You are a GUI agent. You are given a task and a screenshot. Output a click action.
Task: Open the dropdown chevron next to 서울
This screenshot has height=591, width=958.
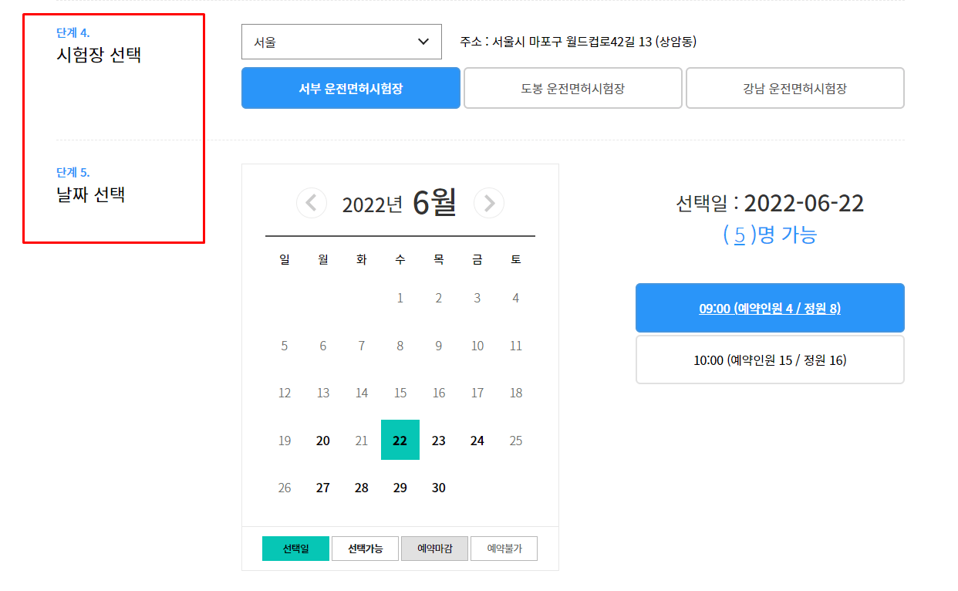click(423, 42)
